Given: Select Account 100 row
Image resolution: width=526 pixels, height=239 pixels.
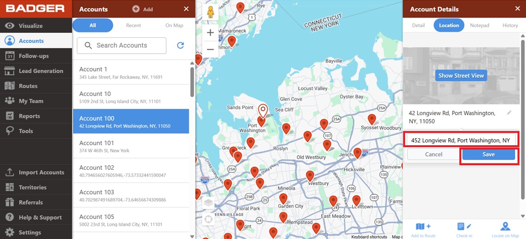Looking at the screenshot, I should click(131, 121).
